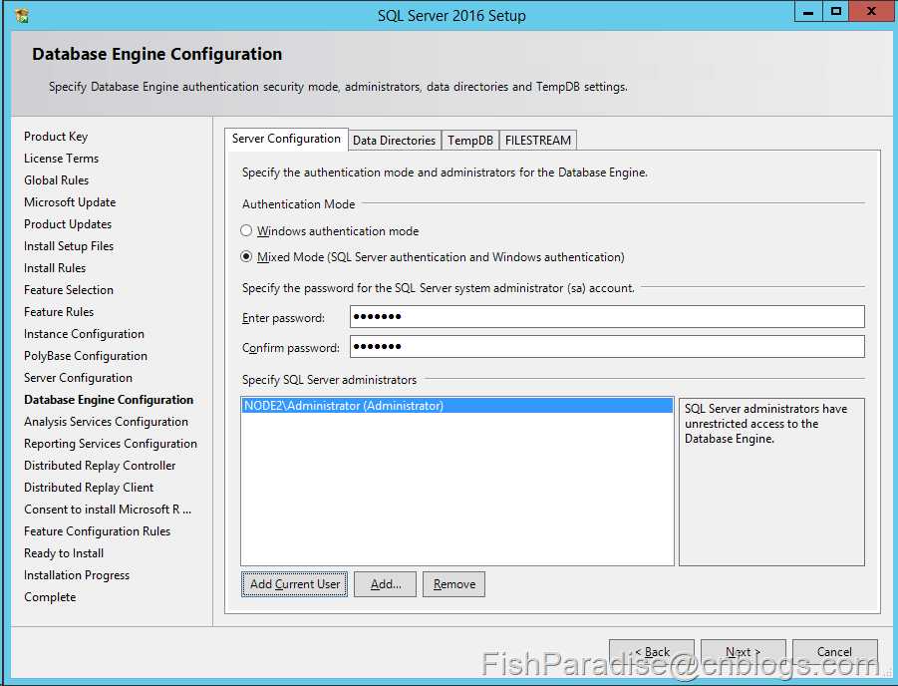Screen dimensions: 898x686
Task: Click the Remove button
Action: point(453,584)
